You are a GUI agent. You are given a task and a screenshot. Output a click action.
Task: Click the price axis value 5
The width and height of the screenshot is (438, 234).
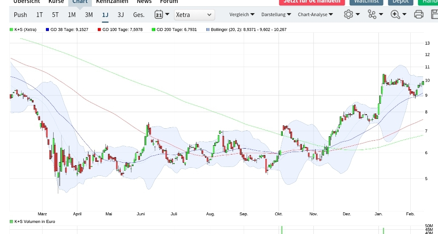(426, 178)
